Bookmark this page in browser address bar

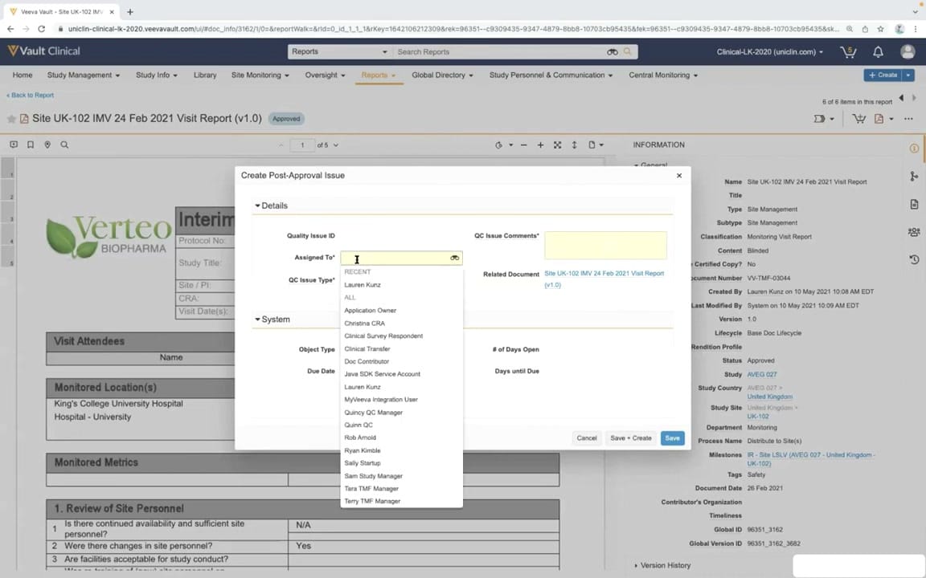tap(880, 28)
